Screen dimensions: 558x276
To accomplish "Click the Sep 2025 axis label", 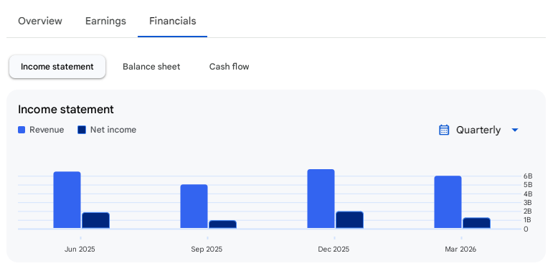I will point(207,249).
